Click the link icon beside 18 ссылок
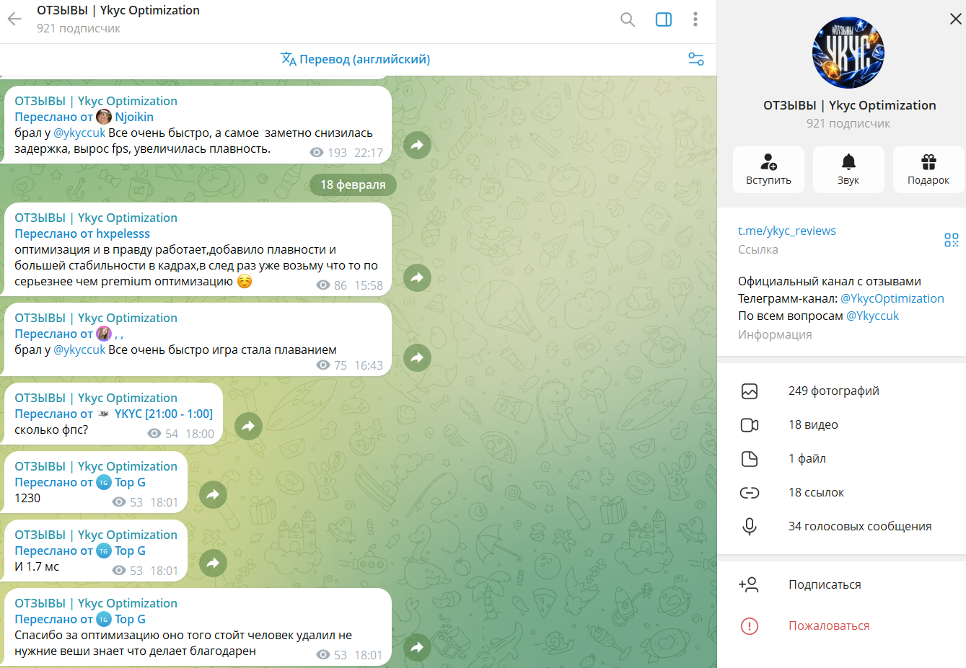 click(750, 492)
